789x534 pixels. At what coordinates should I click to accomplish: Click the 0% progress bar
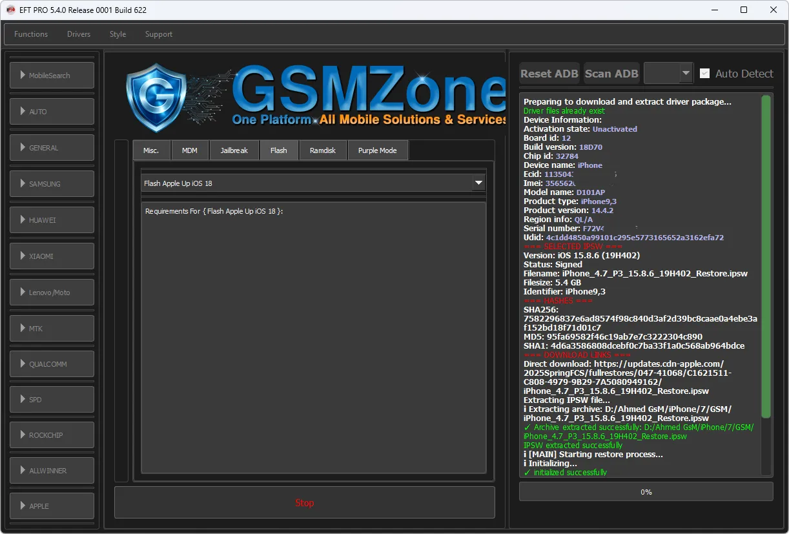coord(646,492)
